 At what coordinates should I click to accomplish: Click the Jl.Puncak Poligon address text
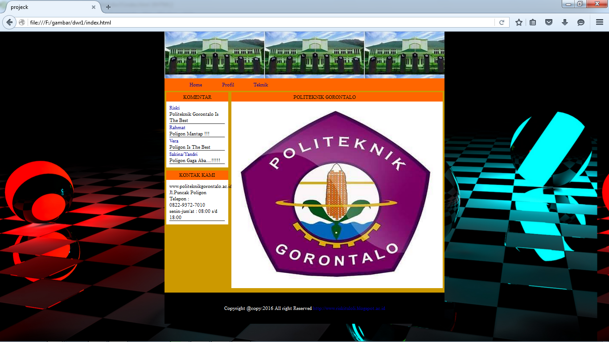click(x=188, y=192)
